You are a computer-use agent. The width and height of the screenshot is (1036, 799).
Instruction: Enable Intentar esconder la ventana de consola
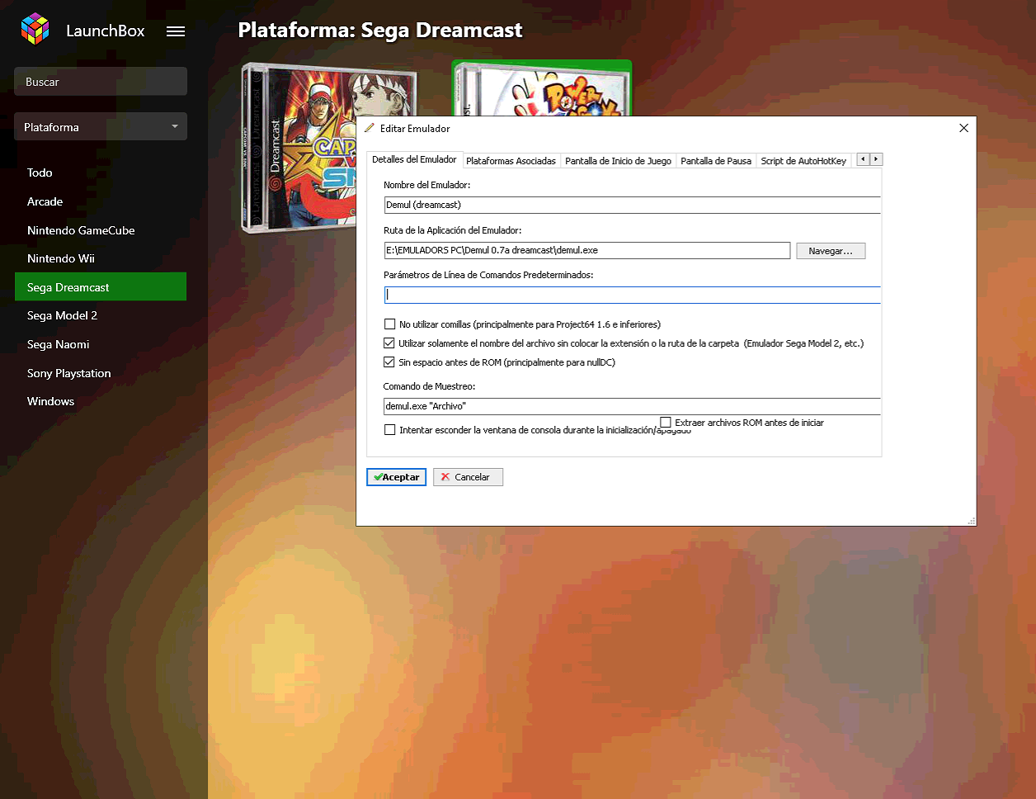point(390,430)
